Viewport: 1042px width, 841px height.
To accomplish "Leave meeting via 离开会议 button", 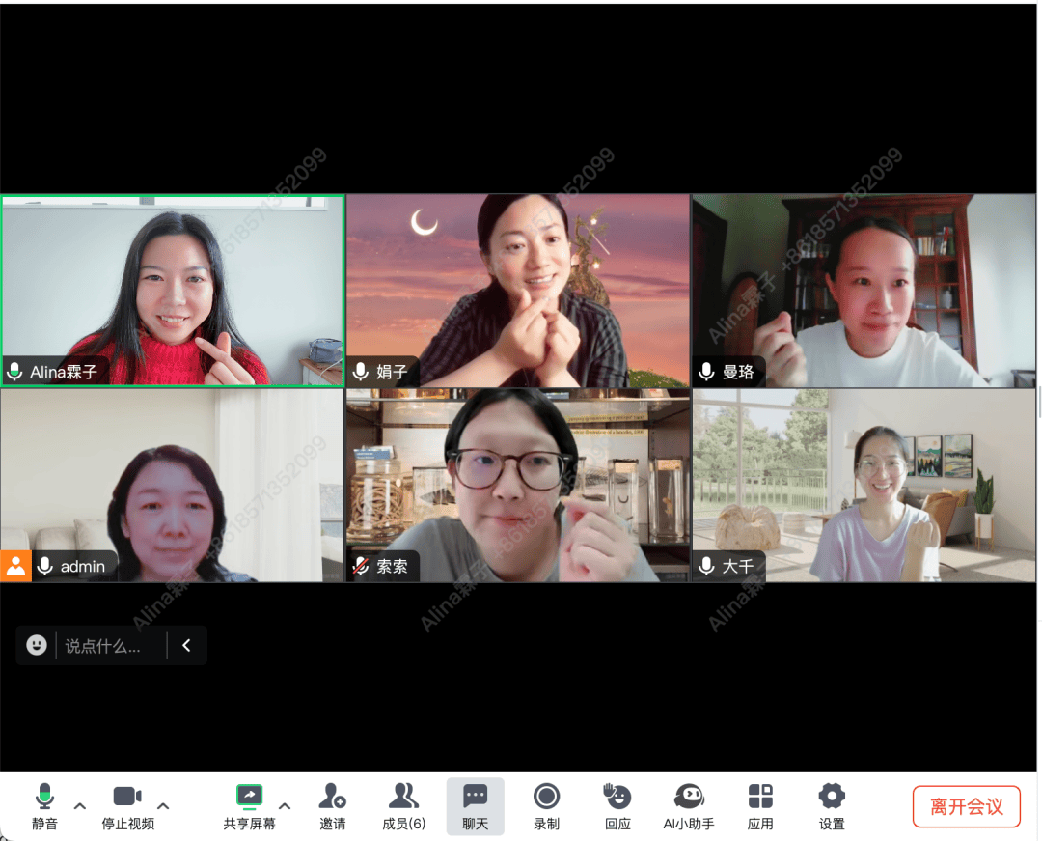I will (x=966, y=806).
